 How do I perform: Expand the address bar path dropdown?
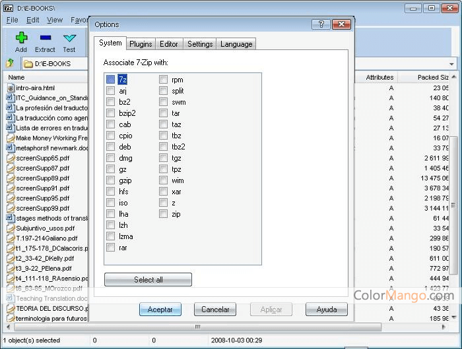tap(451, 64)
